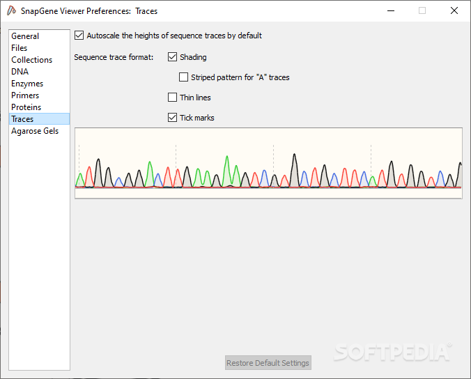Enable the Thin lines option
This screenshot has width=471, height=379.
click(173, 98)
